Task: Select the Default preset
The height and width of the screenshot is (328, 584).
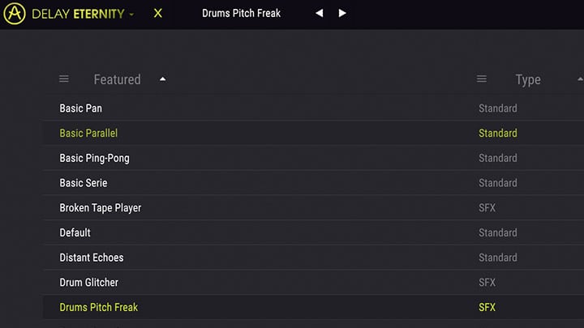Action: (x=313, y=232)
